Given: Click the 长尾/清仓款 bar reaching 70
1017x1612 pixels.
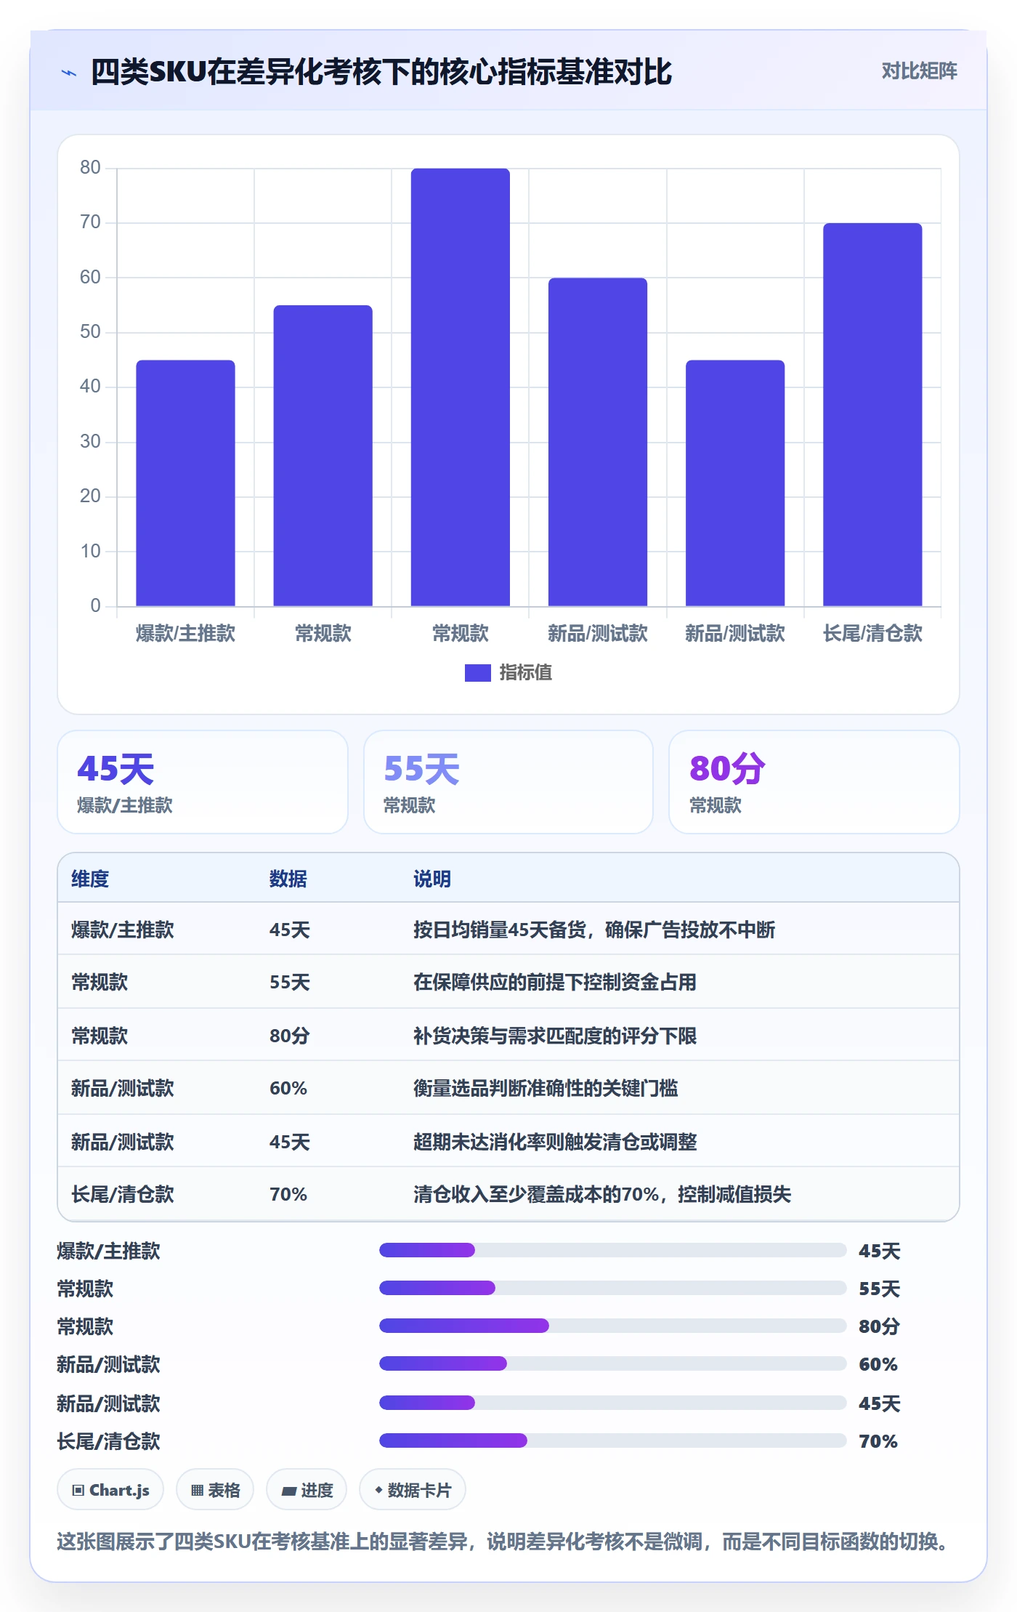Looking at the screenshot, I should (872, 414).
